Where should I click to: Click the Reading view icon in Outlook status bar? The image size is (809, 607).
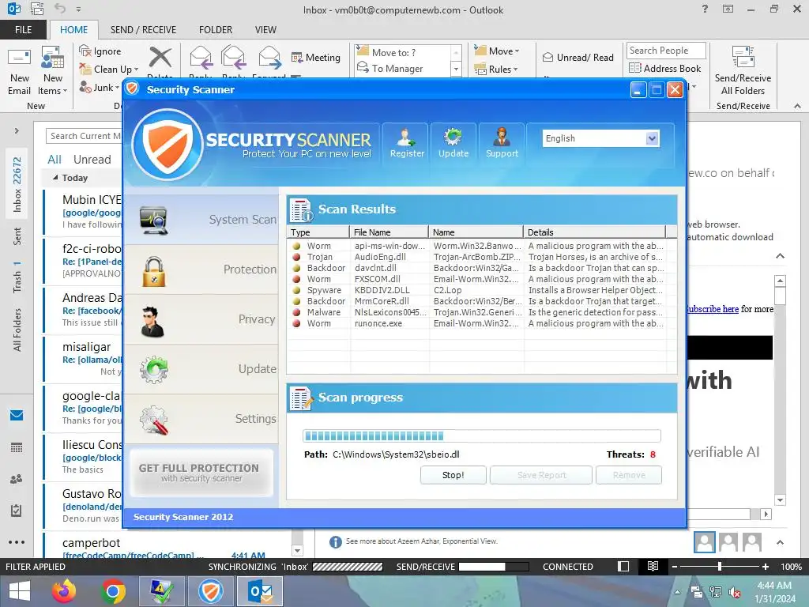[653, 566]
